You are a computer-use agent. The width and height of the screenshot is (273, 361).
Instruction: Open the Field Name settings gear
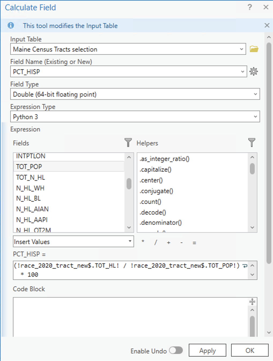coord(253,71)
